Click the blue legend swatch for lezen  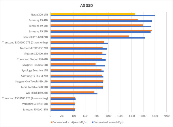point(93,122)
